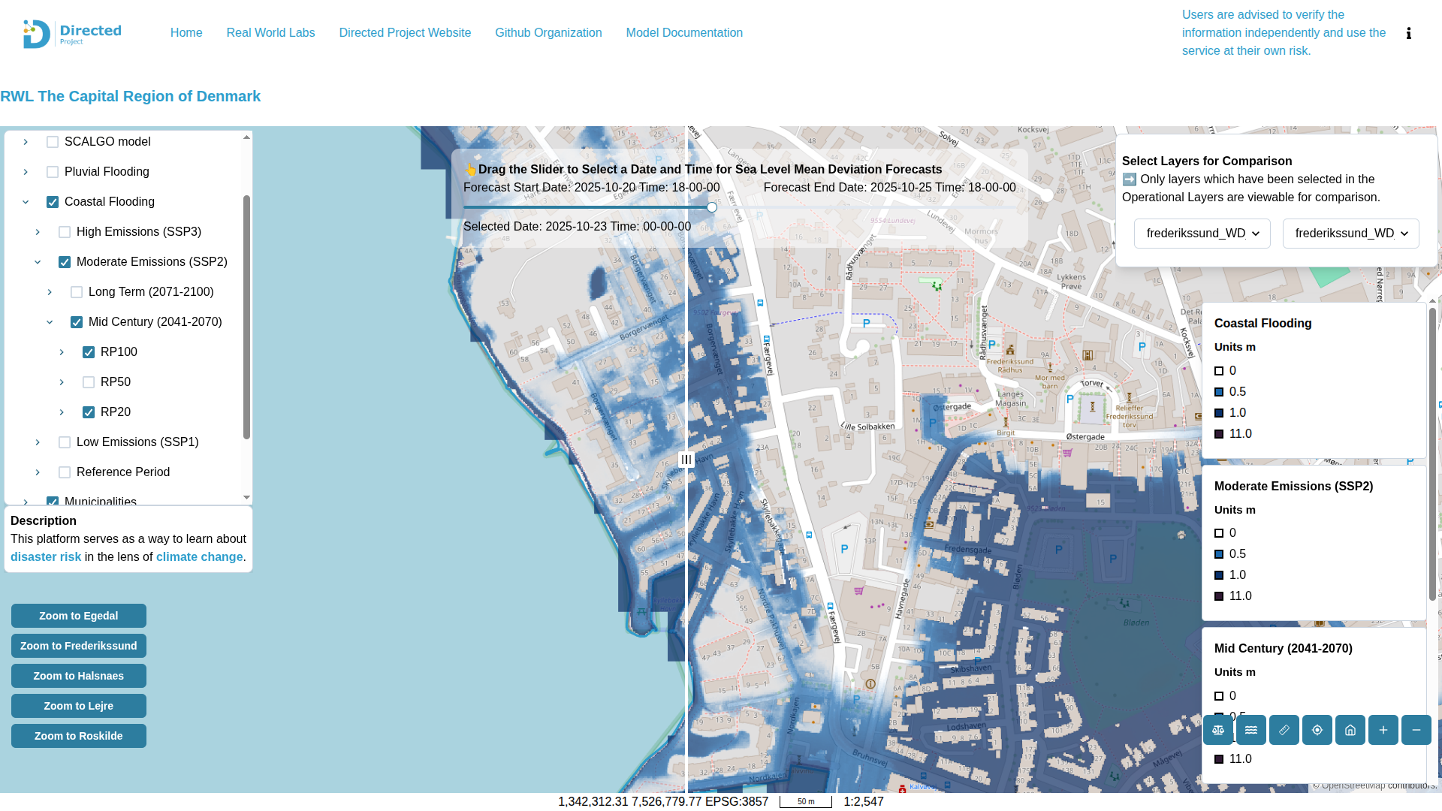Open the info panel via the i icon
1442x811 pixels.
pyautogui.click(x=1409, y=33)
